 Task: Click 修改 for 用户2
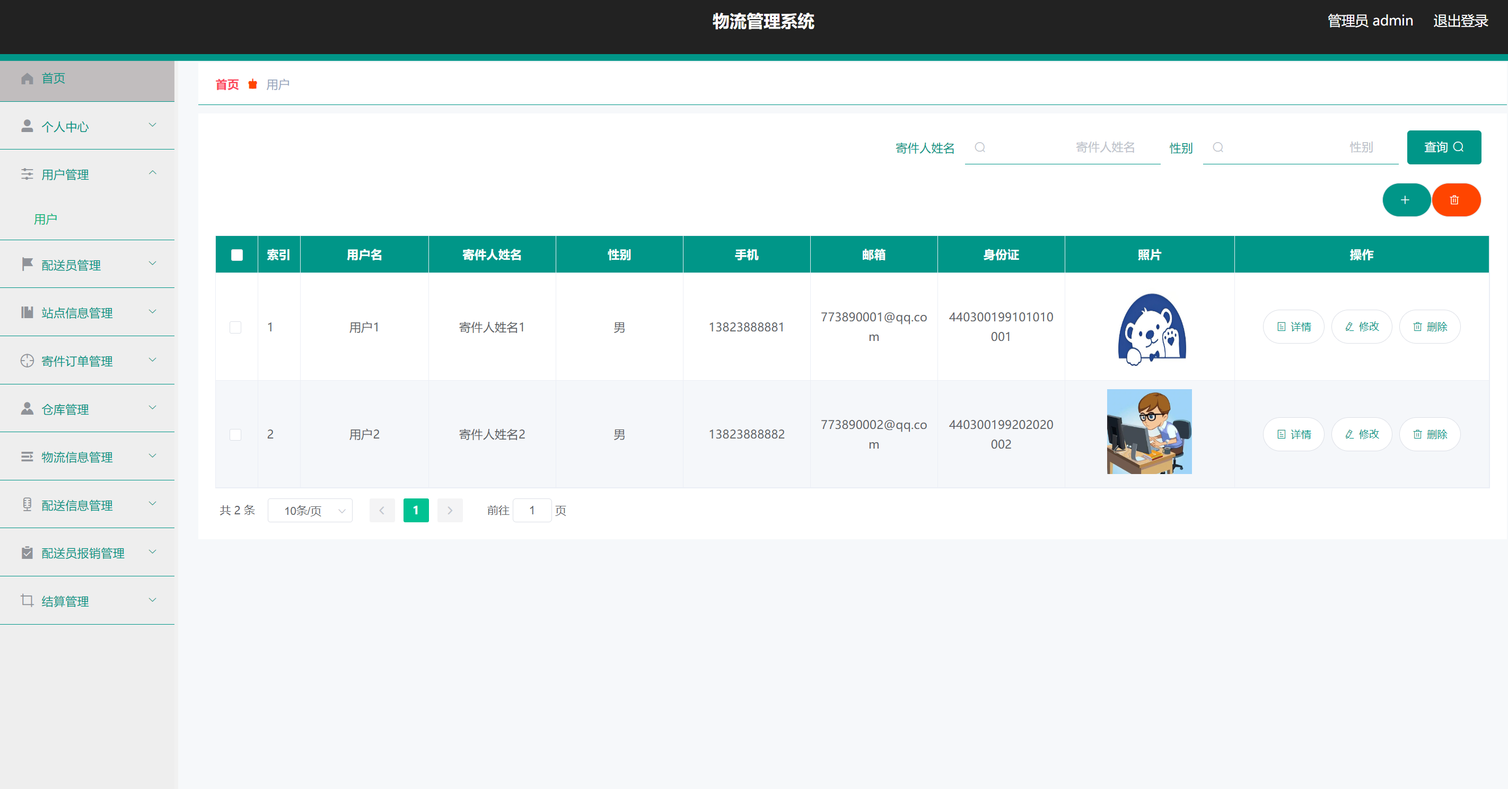coord(1361,434)
